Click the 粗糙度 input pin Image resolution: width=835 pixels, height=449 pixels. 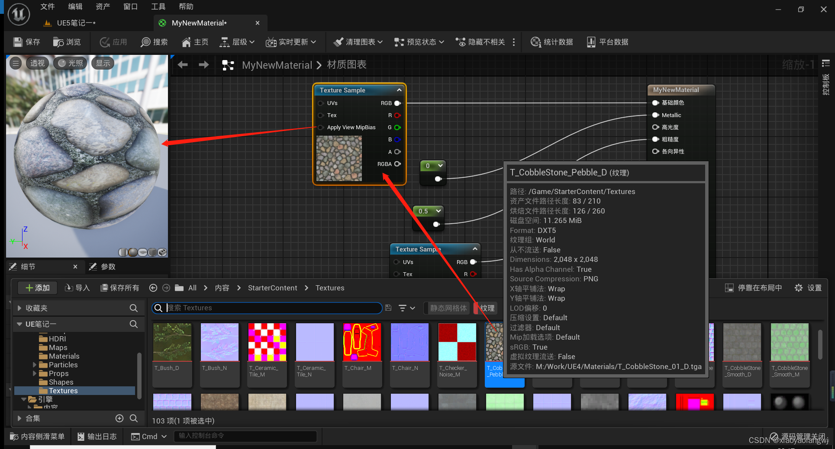click(x=655, y=139)
